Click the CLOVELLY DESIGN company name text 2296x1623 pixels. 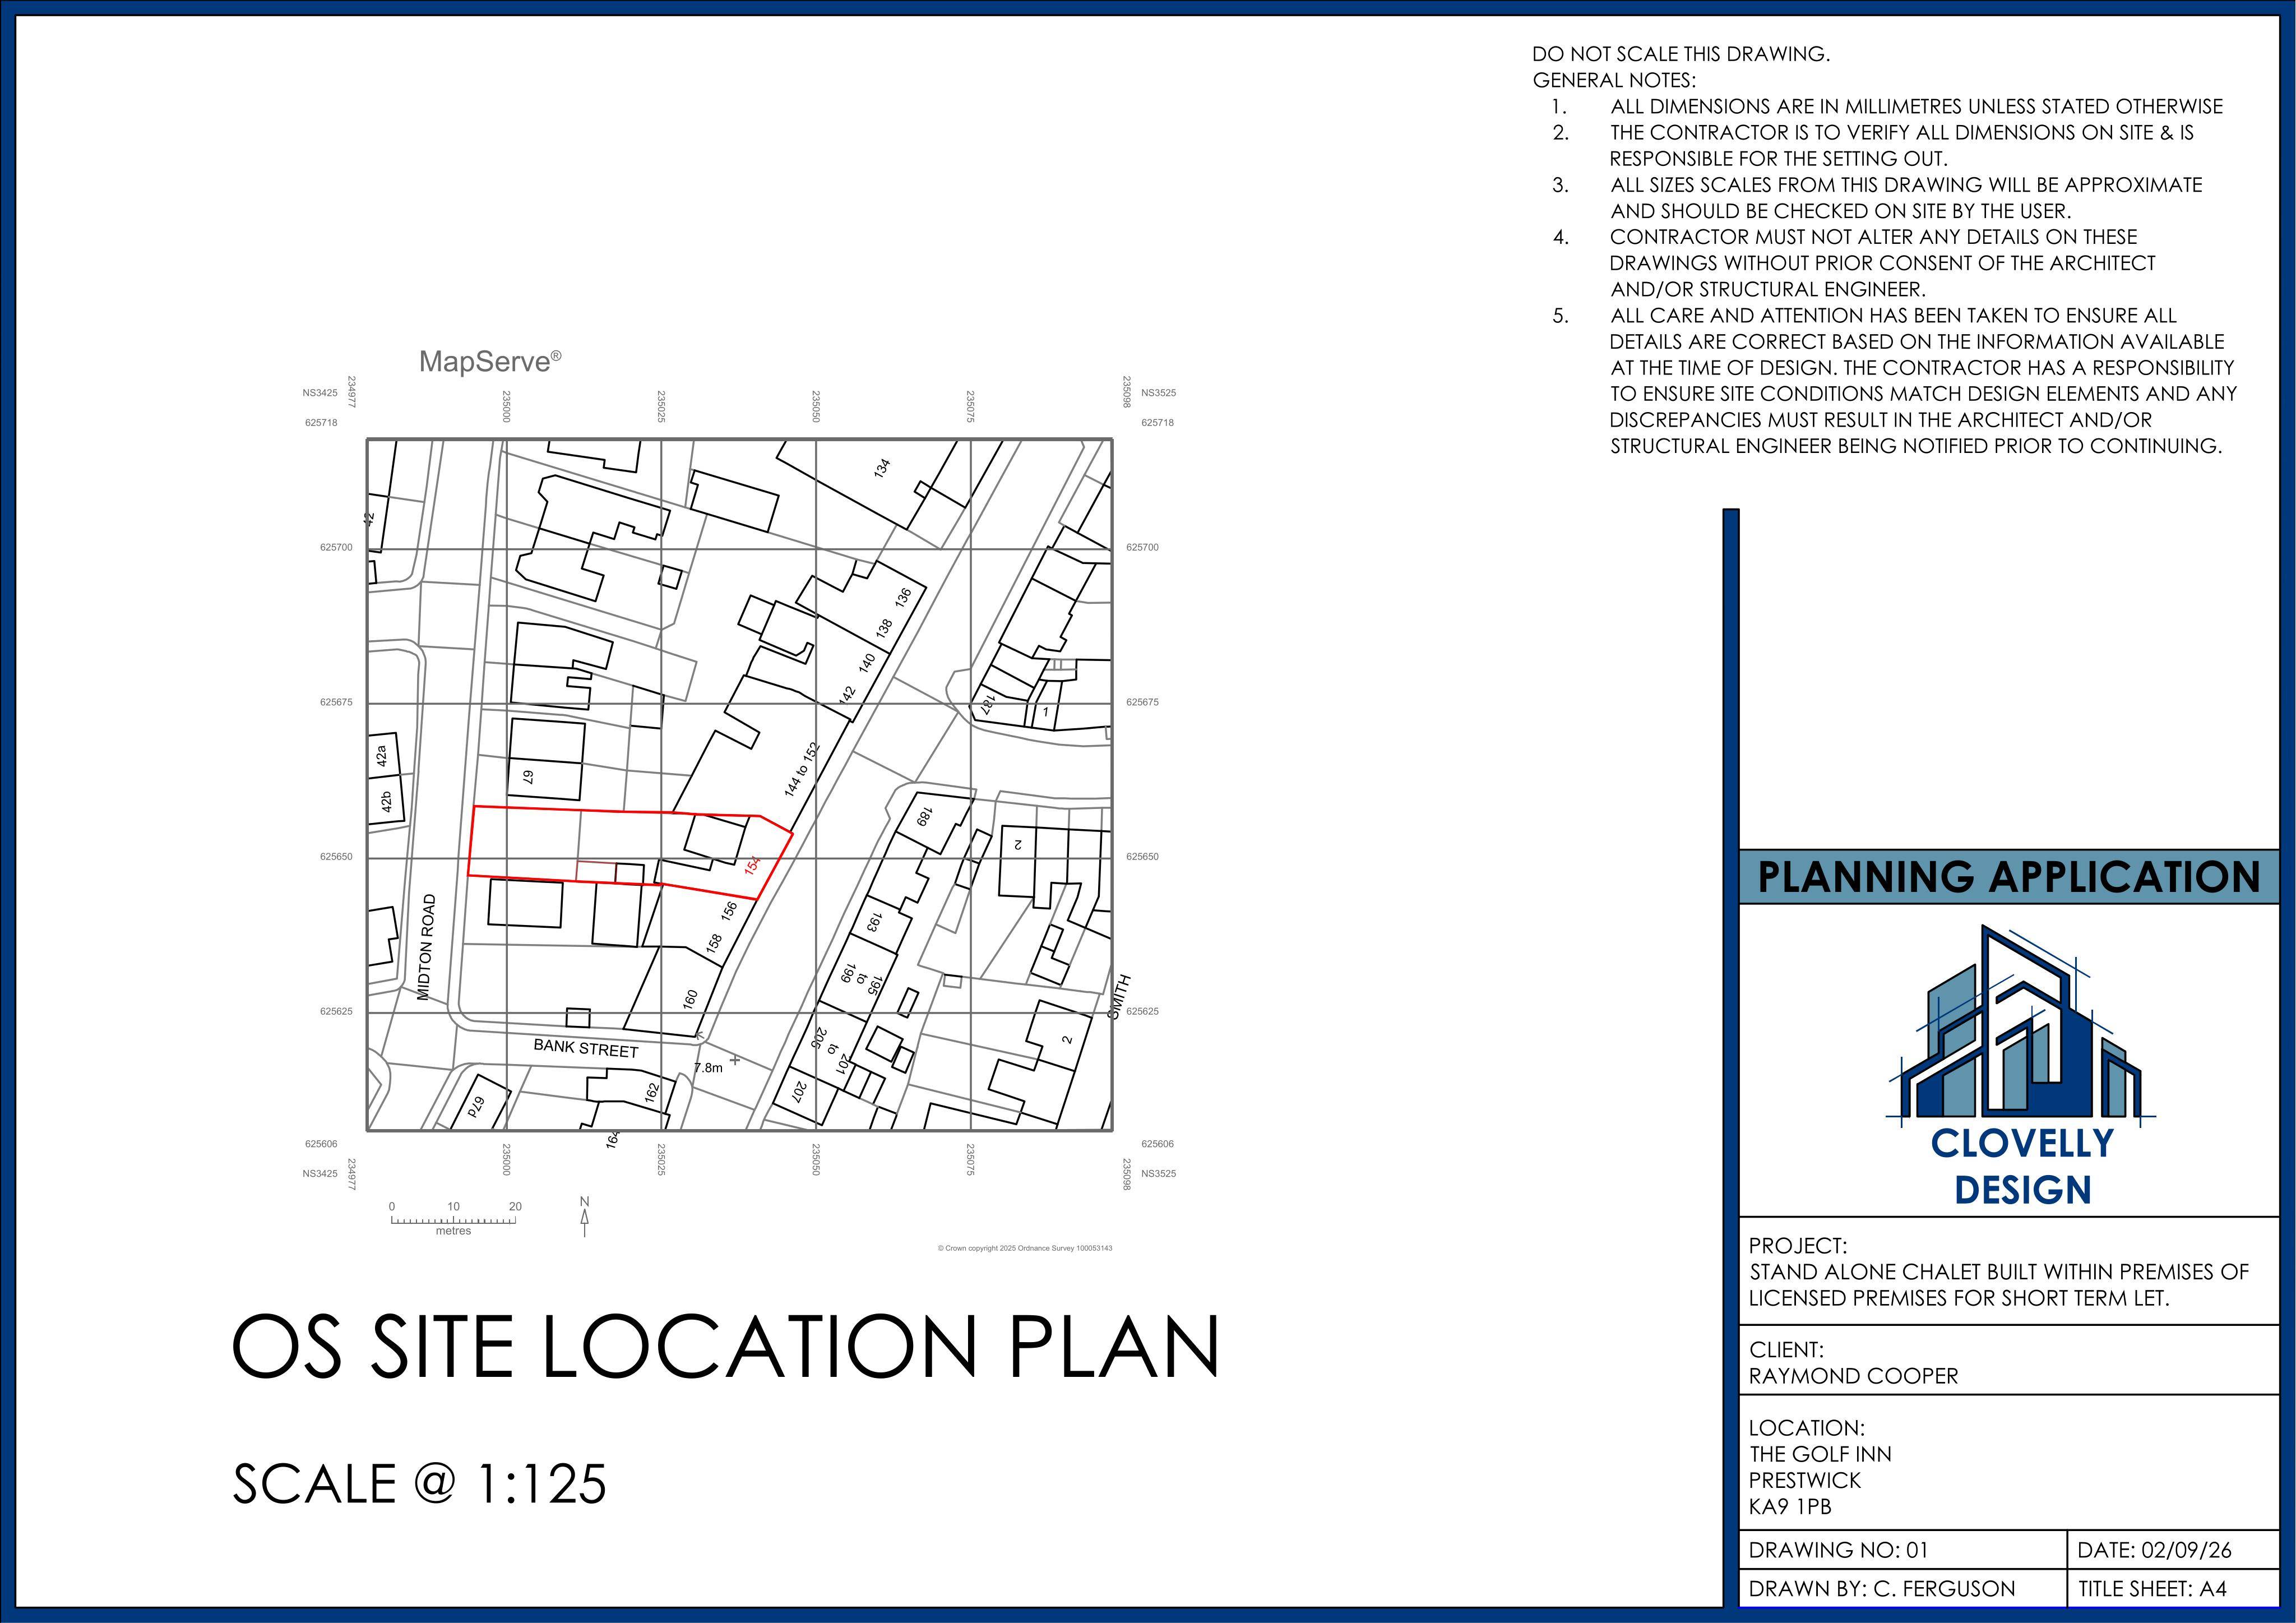pyautogui.click(x=2022, y=1166)
